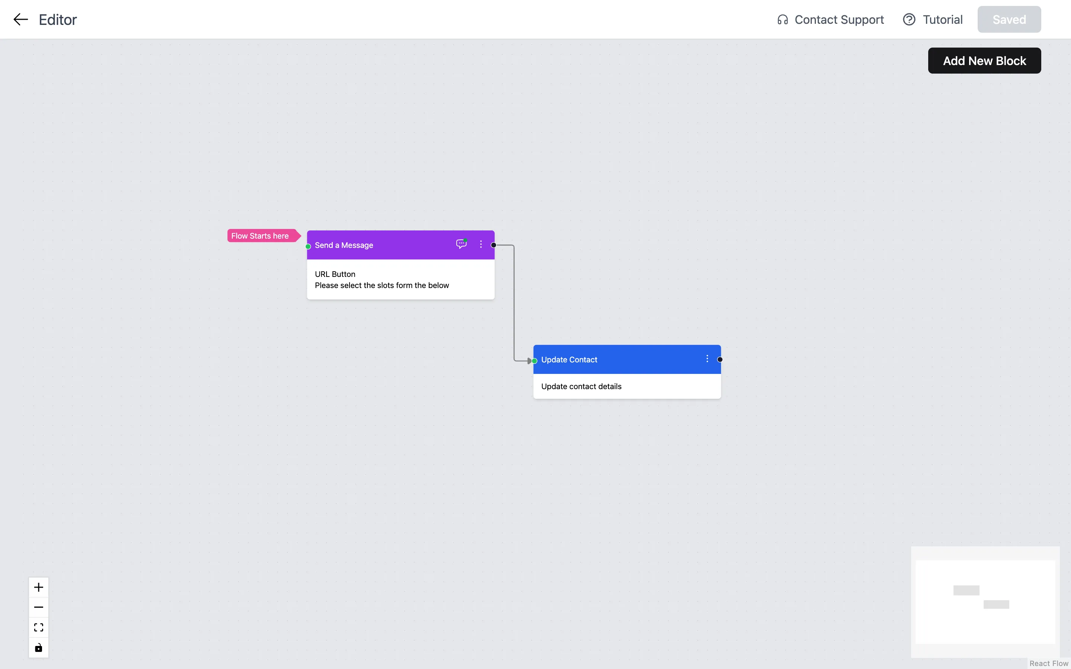
Task: Select the connector line between blocks
Action: coord(514,303)
